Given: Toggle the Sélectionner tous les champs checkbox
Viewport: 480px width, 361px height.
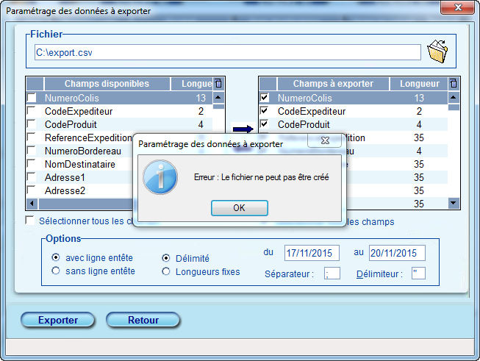Looking at the screenshot, I should [29, 221].
